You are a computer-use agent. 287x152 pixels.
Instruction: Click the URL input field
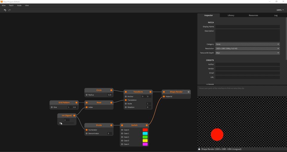pos(248,77)
